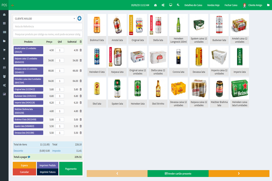Delete the Budwiser lata row
Screen dimensions: 272x181
click(x=81, y=96)
